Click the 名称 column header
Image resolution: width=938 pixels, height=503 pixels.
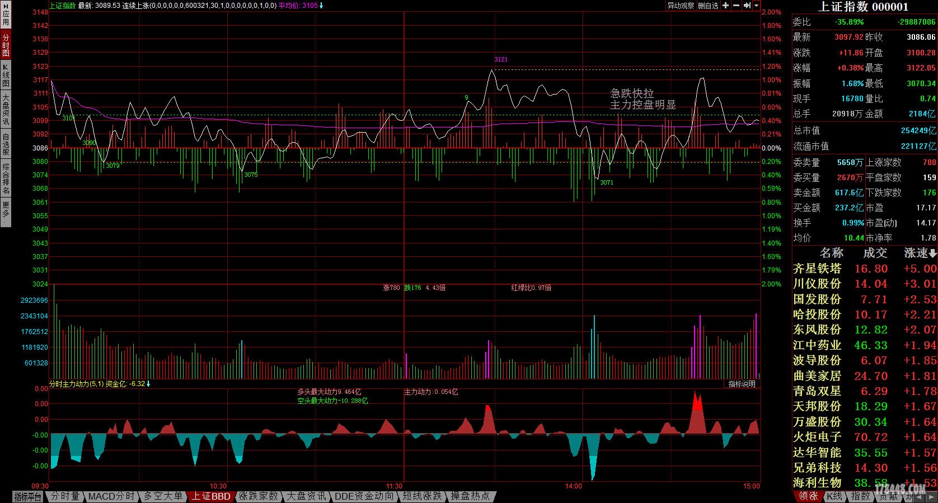click(x=831, y=253)
